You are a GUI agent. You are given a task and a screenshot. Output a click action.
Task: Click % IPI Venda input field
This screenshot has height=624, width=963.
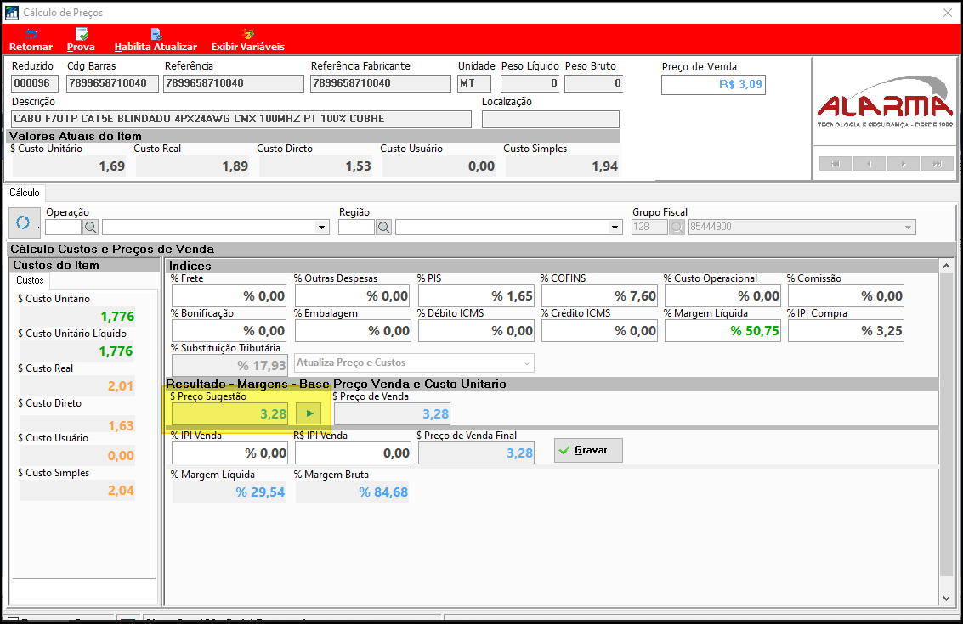tap(229, 453)
